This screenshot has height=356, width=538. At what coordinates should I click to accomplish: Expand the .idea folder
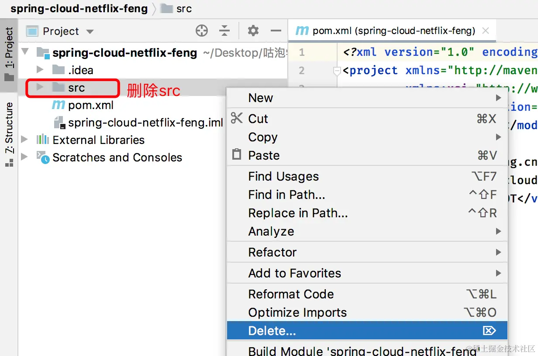40,70
